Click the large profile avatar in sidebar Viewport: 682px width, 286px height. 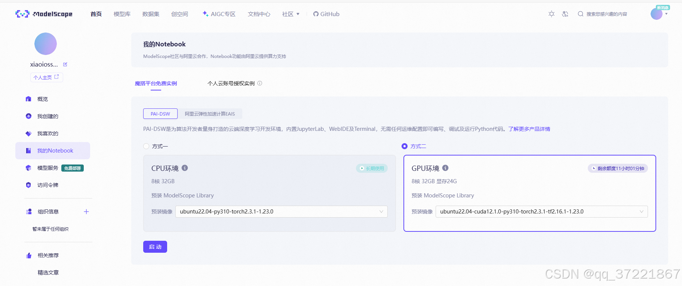pyautogui.click(x=46, y=44)
